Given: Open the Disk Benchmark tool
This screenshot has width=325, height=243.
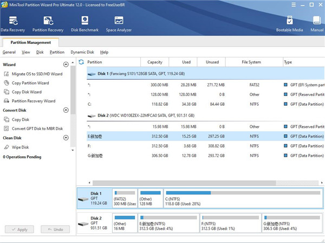Looking at the screenshot, I should [x=85, y=24].
